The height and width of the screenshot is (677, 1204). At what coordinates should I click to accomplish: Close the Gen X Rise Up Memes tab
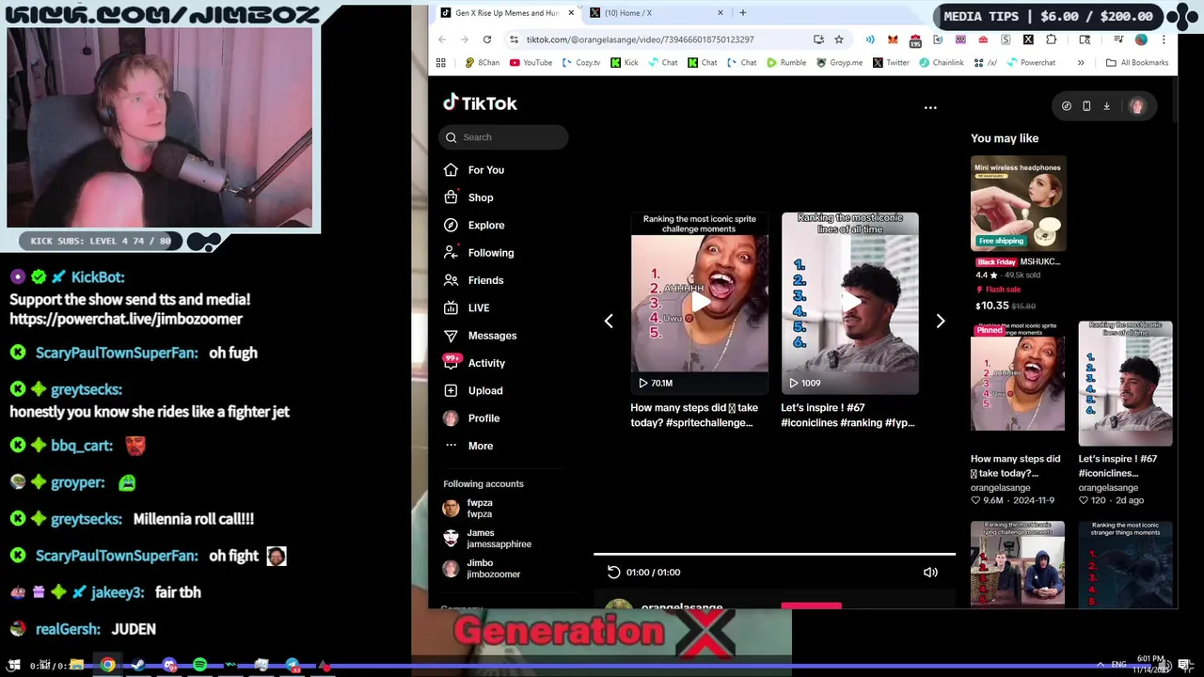click(571, 13)
